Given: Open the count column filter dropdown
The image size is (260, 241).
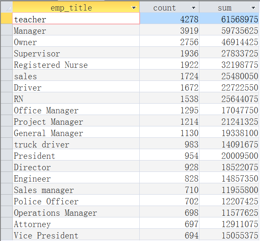Looking at the screenshot, I should [x=194, y=8].
